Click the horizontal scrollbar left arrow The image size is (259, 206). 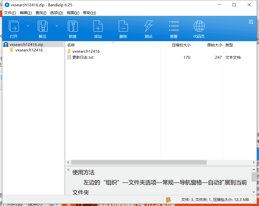(68, 162)
